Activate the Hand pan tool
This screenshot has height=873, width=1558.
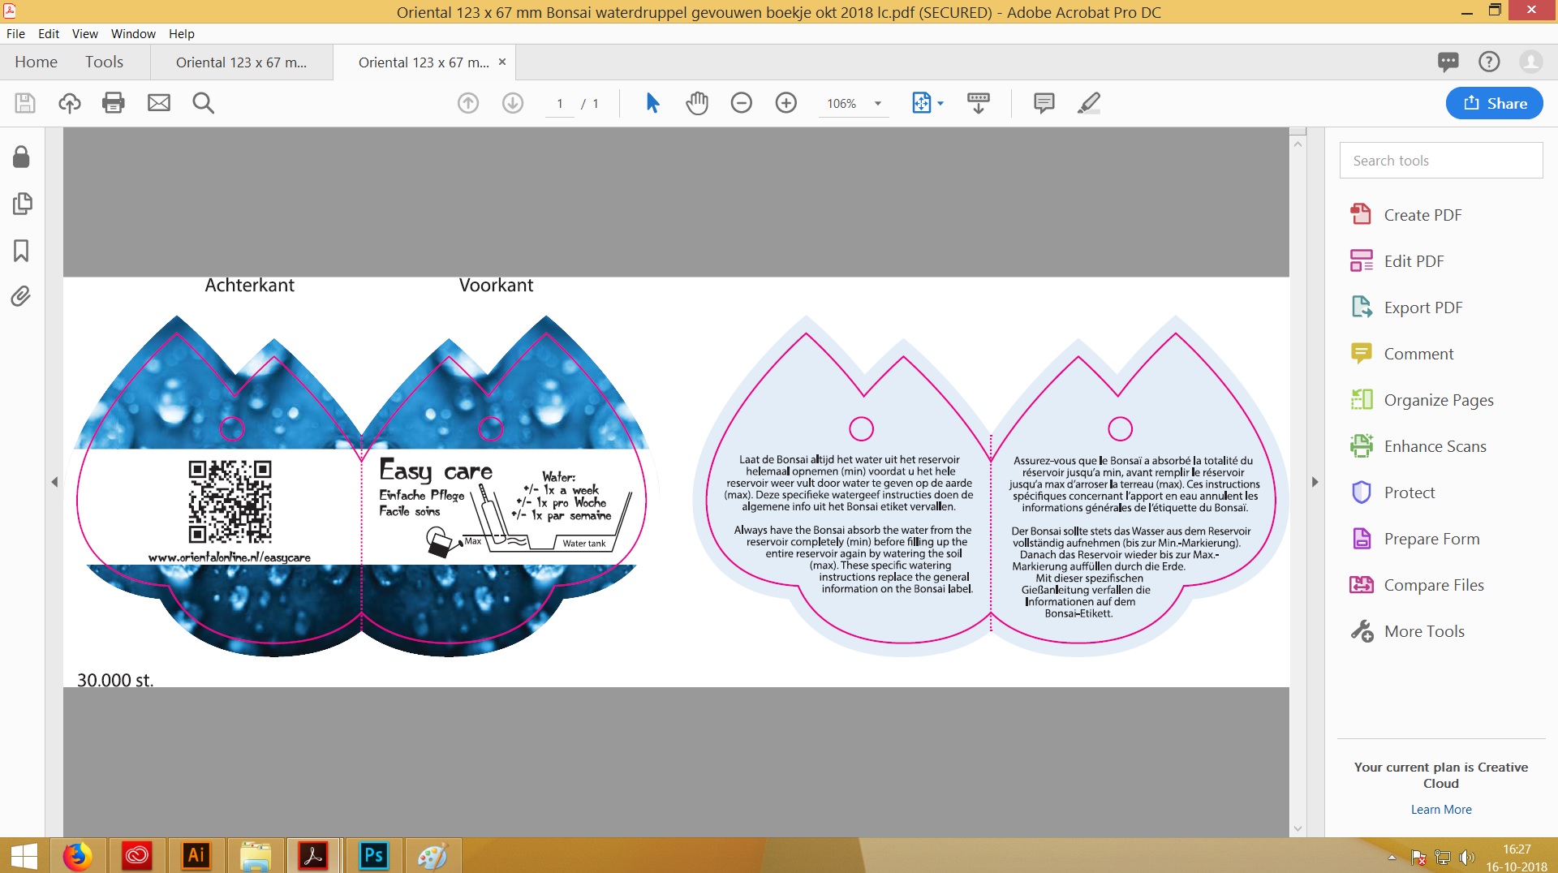click(697, 103)
